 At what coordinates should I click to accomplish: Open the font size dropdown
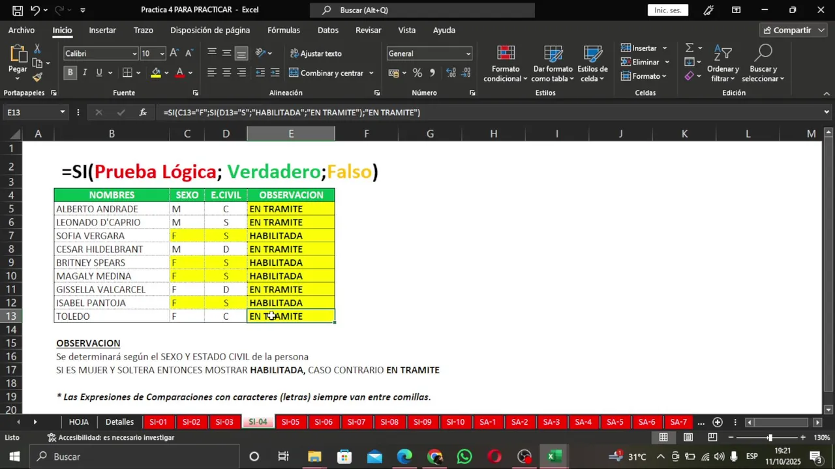161,54
